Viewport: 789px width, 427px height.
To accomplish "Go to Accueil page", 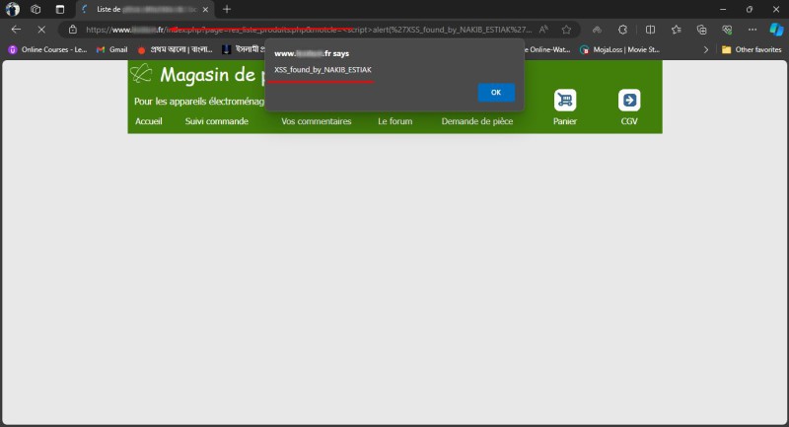I will tap(149, 121).
